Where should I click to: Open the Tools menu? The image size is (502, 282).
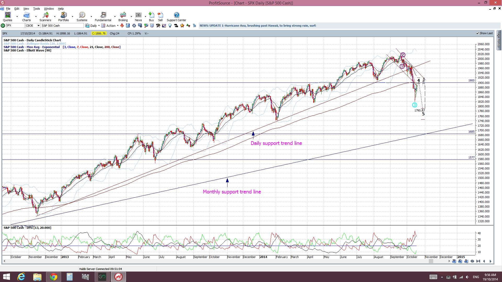36,9
